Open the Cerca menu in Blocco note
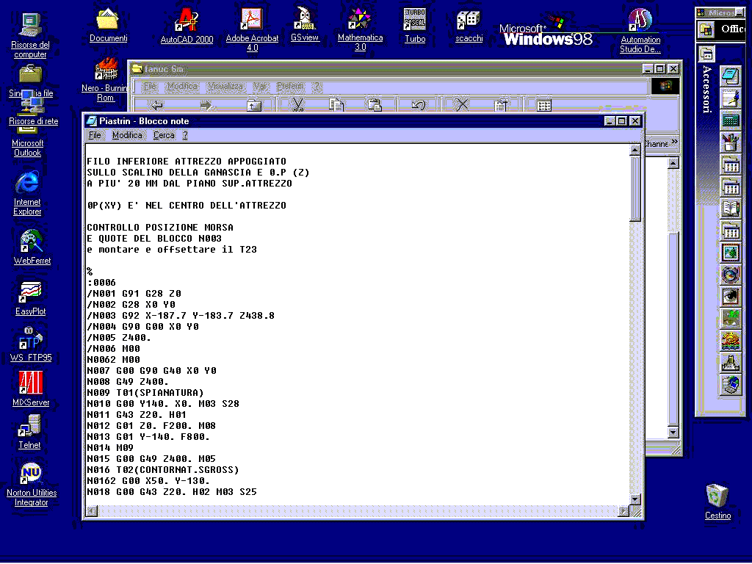The height and width of the screenshot is (564, 752). (x=164, y=135)
